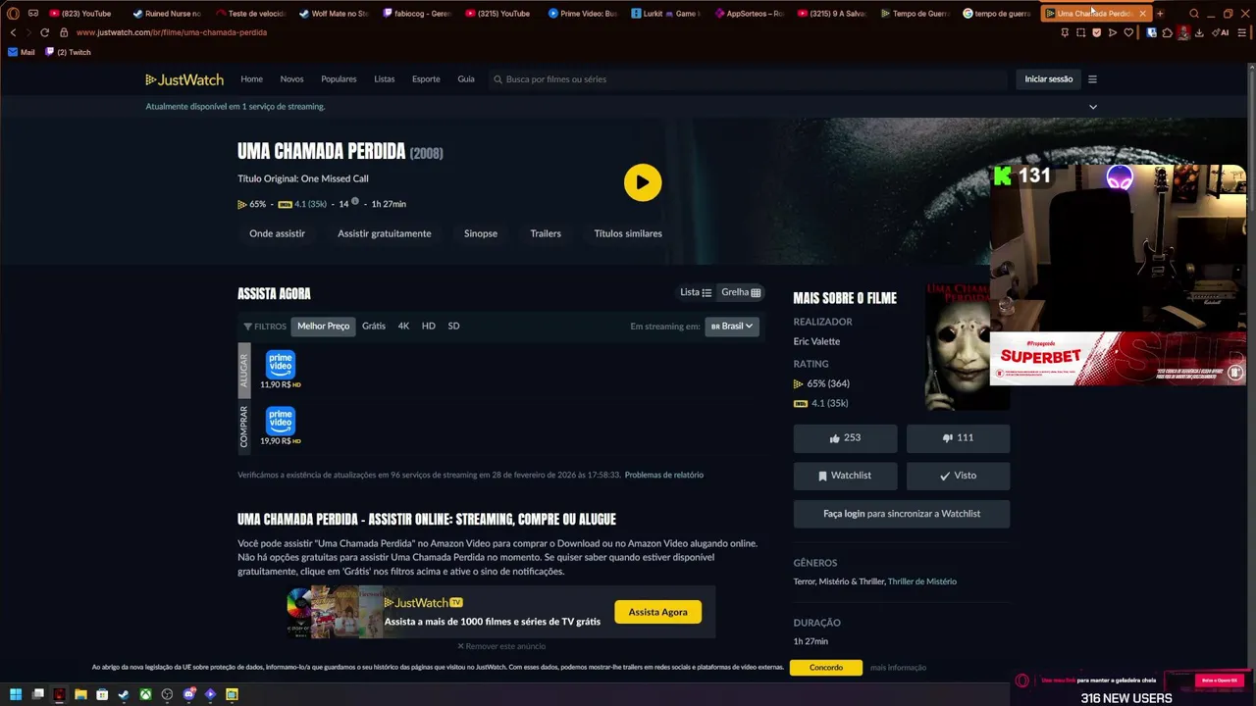Jump to Títulos similares section
This screenshot has width=1256, height=706.
point(628,234)
